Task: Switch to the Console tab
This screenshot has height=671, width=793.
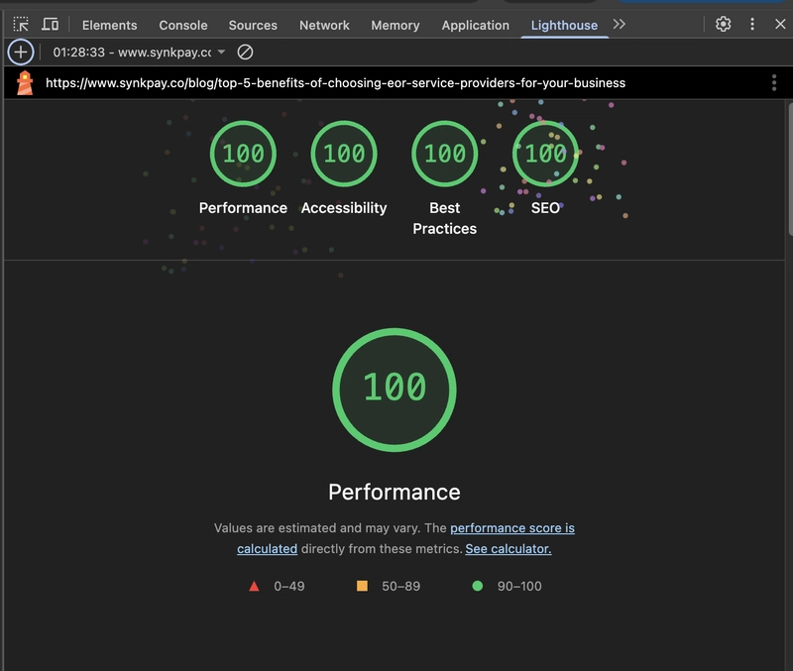Action: (x=183, y=25)
